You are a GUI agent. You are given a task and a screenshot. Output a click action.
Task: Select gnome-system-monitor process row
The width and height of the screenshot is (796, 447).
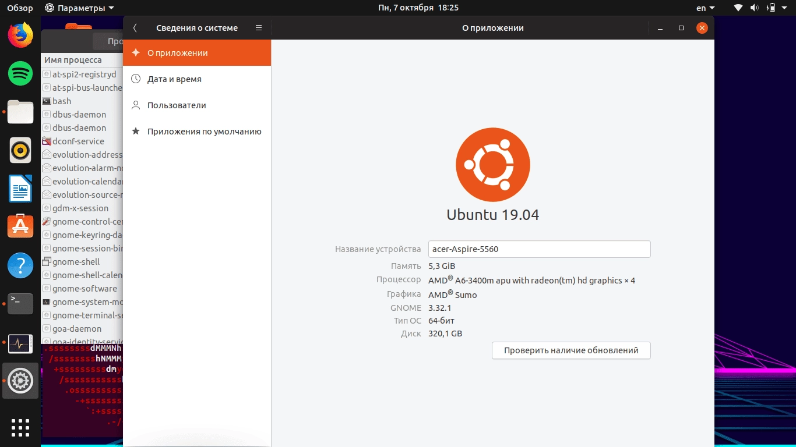click(82, 302)
